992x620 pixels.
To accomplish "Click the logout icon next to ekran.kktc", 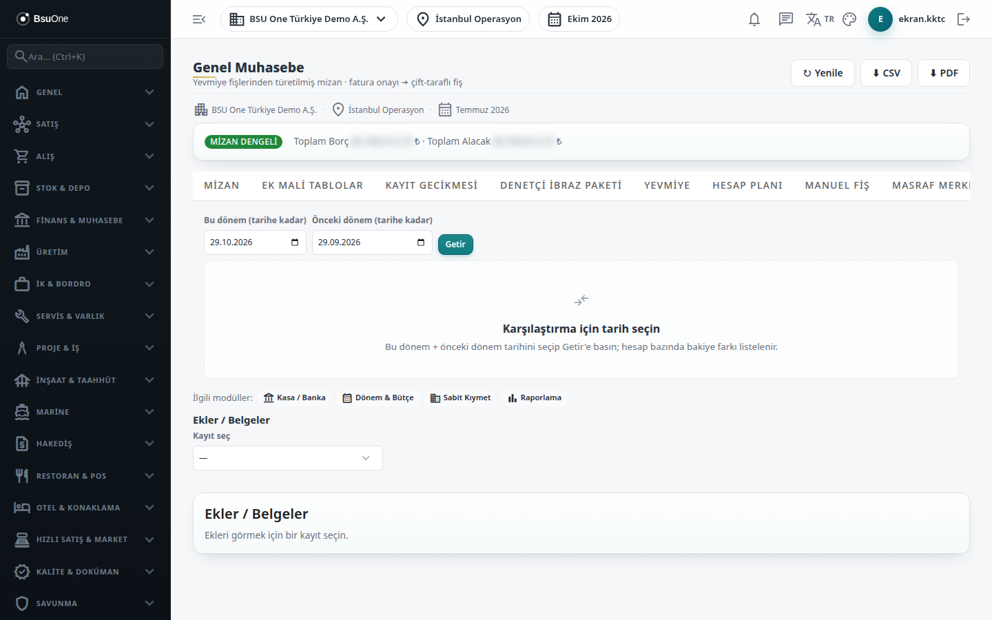I will [964, 19].
